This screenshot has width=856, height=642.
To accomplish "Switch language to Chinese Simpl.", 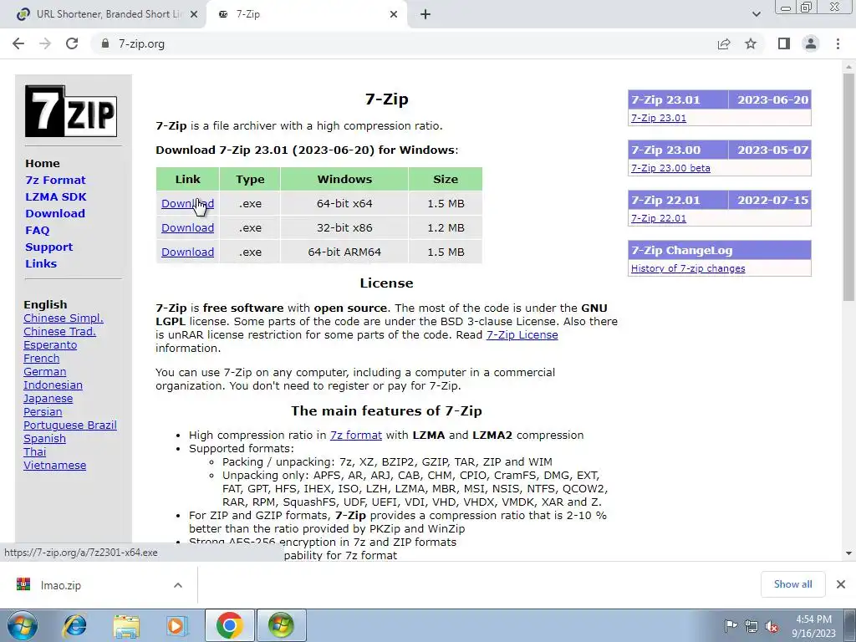I will tap(64, 318).
